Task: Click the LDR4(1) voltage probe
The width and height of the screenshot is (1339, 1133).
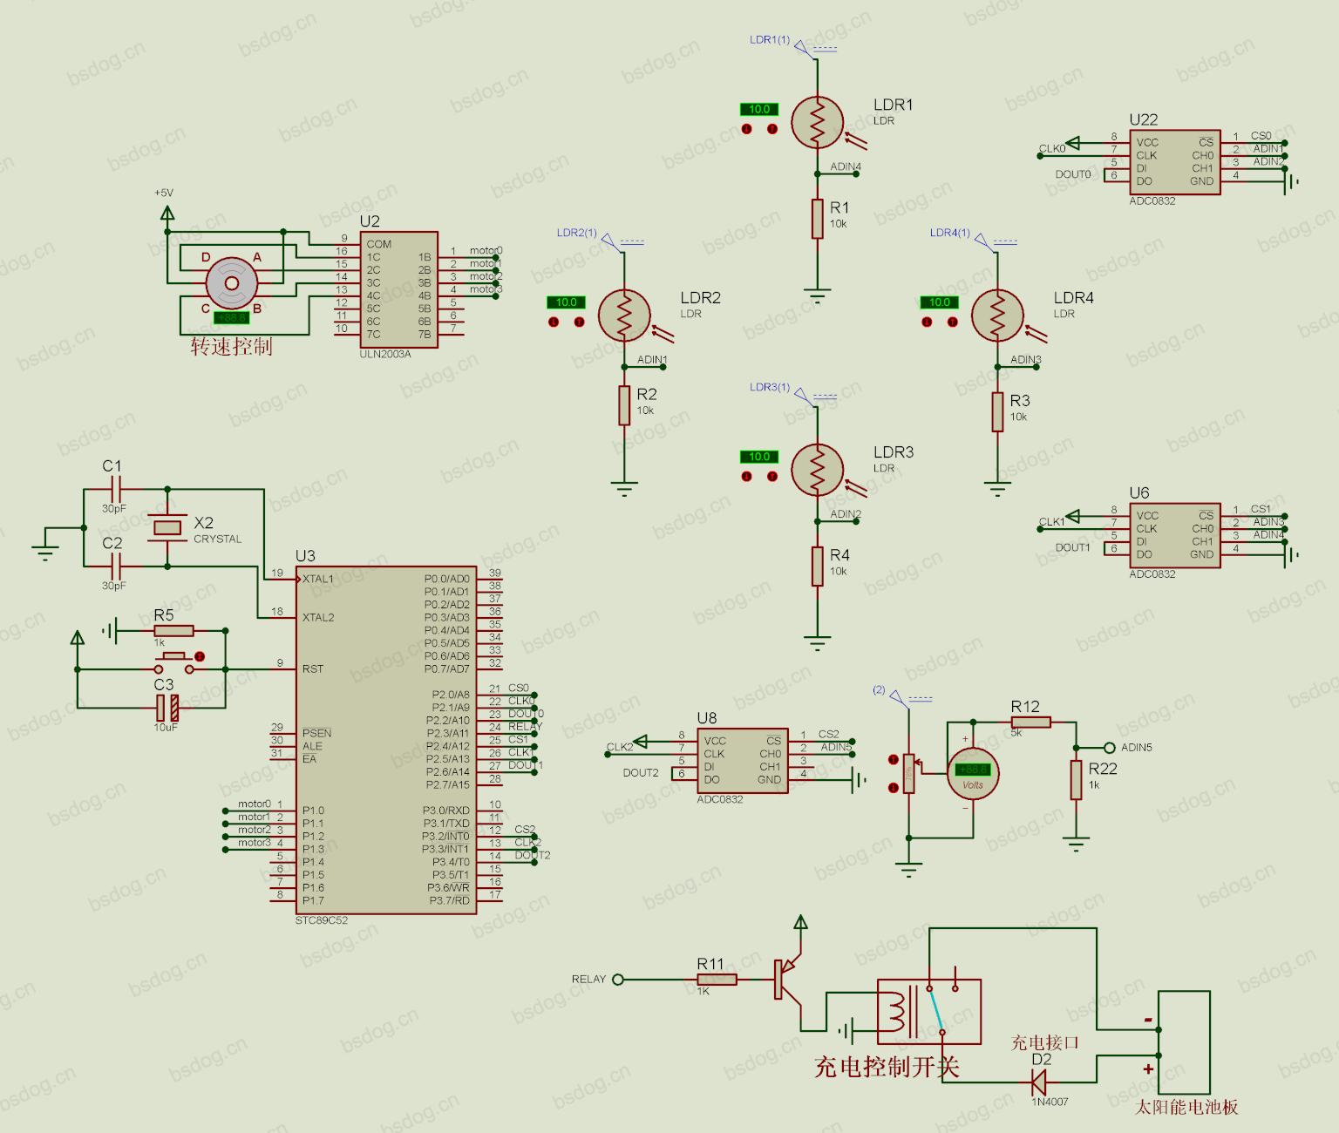Action: [x=983, y=241]
